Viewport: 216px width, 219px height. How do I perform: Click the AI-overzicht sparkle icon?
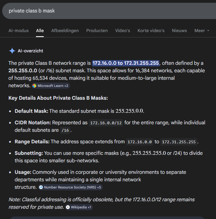click(x=12, y=51)
